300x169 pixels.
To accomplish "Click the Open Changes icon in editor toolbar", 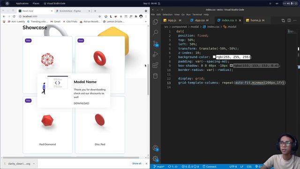I will coord(283,20).
